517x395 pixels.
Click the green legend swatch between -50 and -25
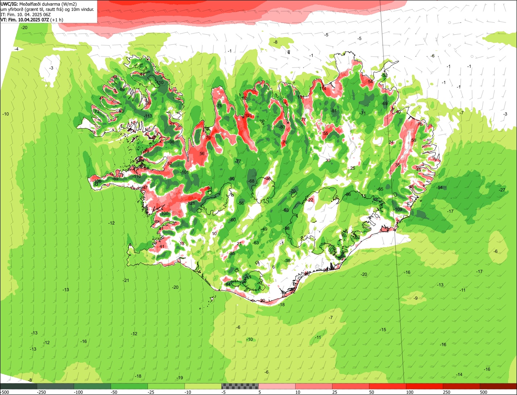(x=129, y=386)
